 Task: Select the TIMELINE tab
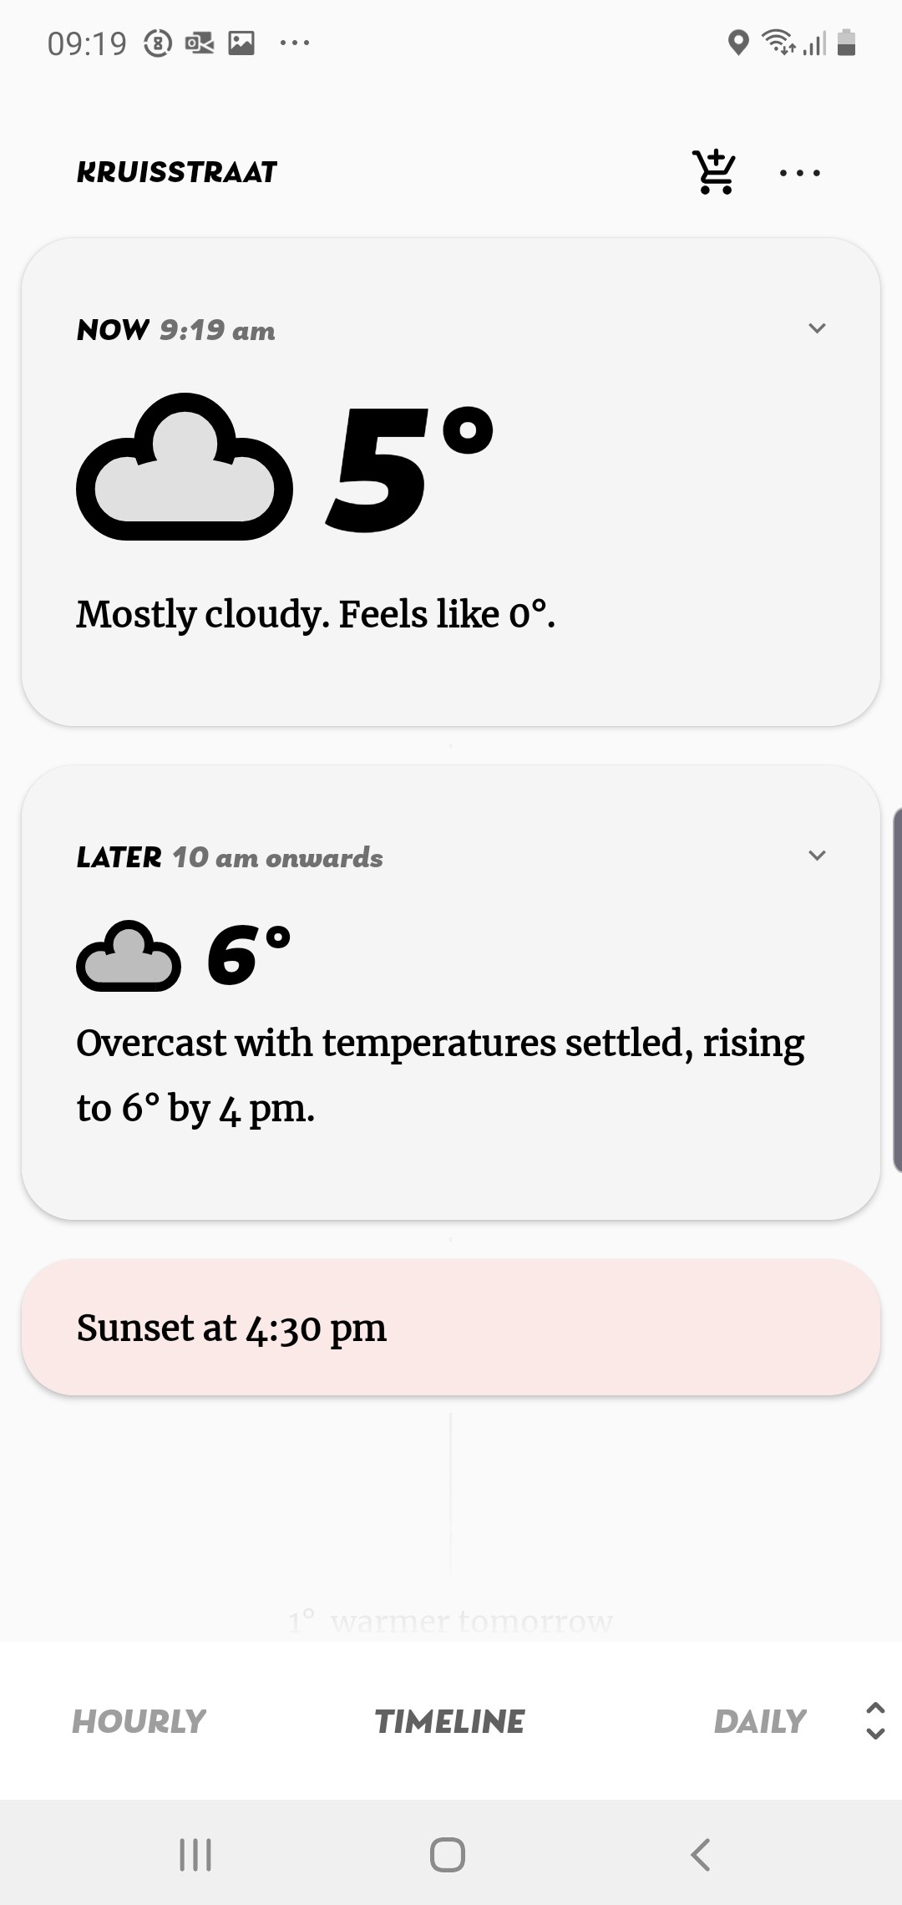[449, 1721]
